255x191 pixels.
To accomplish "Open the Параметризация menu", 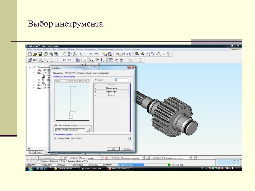I will [x=106, y=49].
